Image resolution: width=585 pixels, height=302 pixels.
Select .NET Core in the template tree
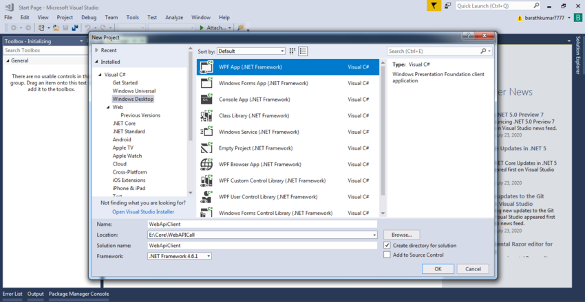click(x=124, y=124)
